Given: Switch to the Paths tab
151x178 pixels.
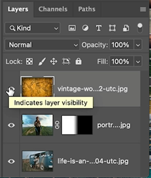Looking at the screenshot, I should [87, 9].
